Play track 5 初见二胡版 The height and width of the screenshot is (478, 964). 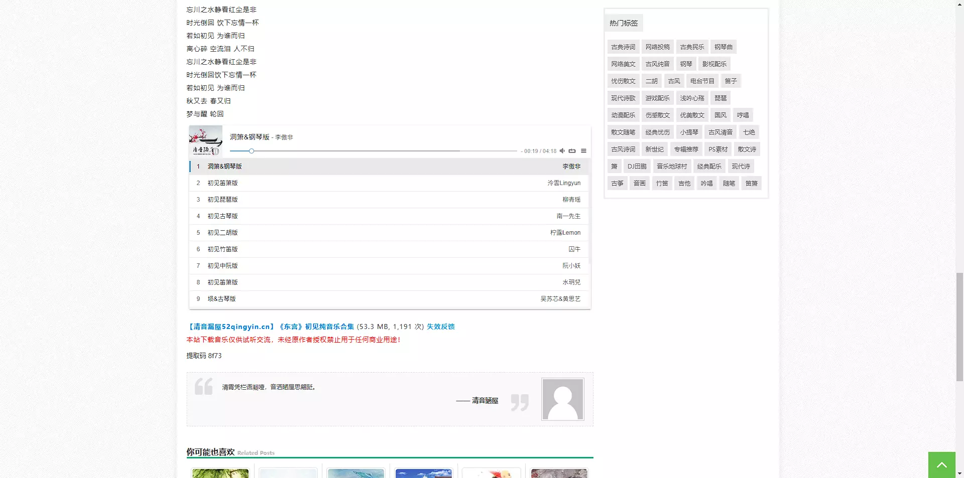[x=222, y=233]
